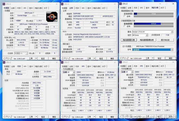Click the 提交和比较 button

coord(165,40)
